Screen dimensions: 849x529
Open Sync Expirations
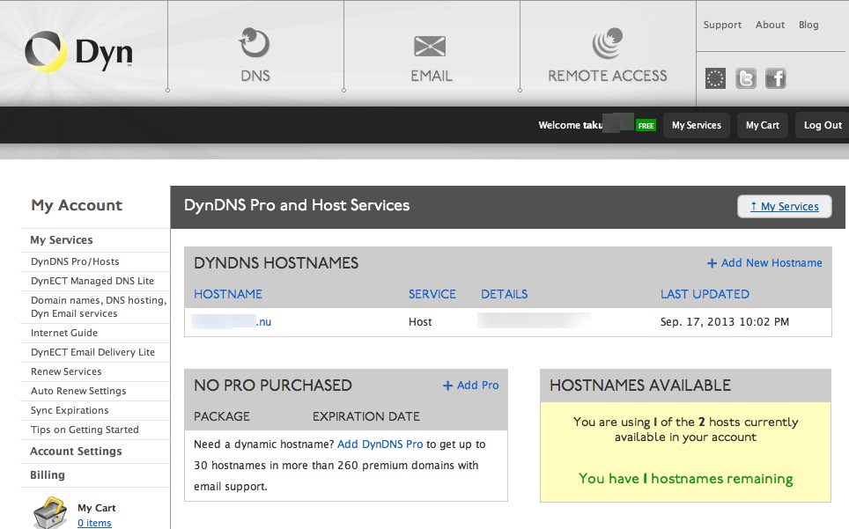(70, 410)
